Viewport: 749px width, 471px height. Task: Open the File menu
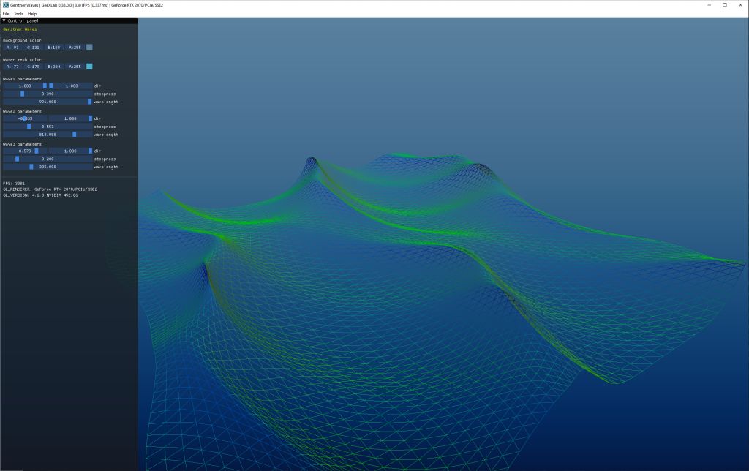(x=6, y=14)
